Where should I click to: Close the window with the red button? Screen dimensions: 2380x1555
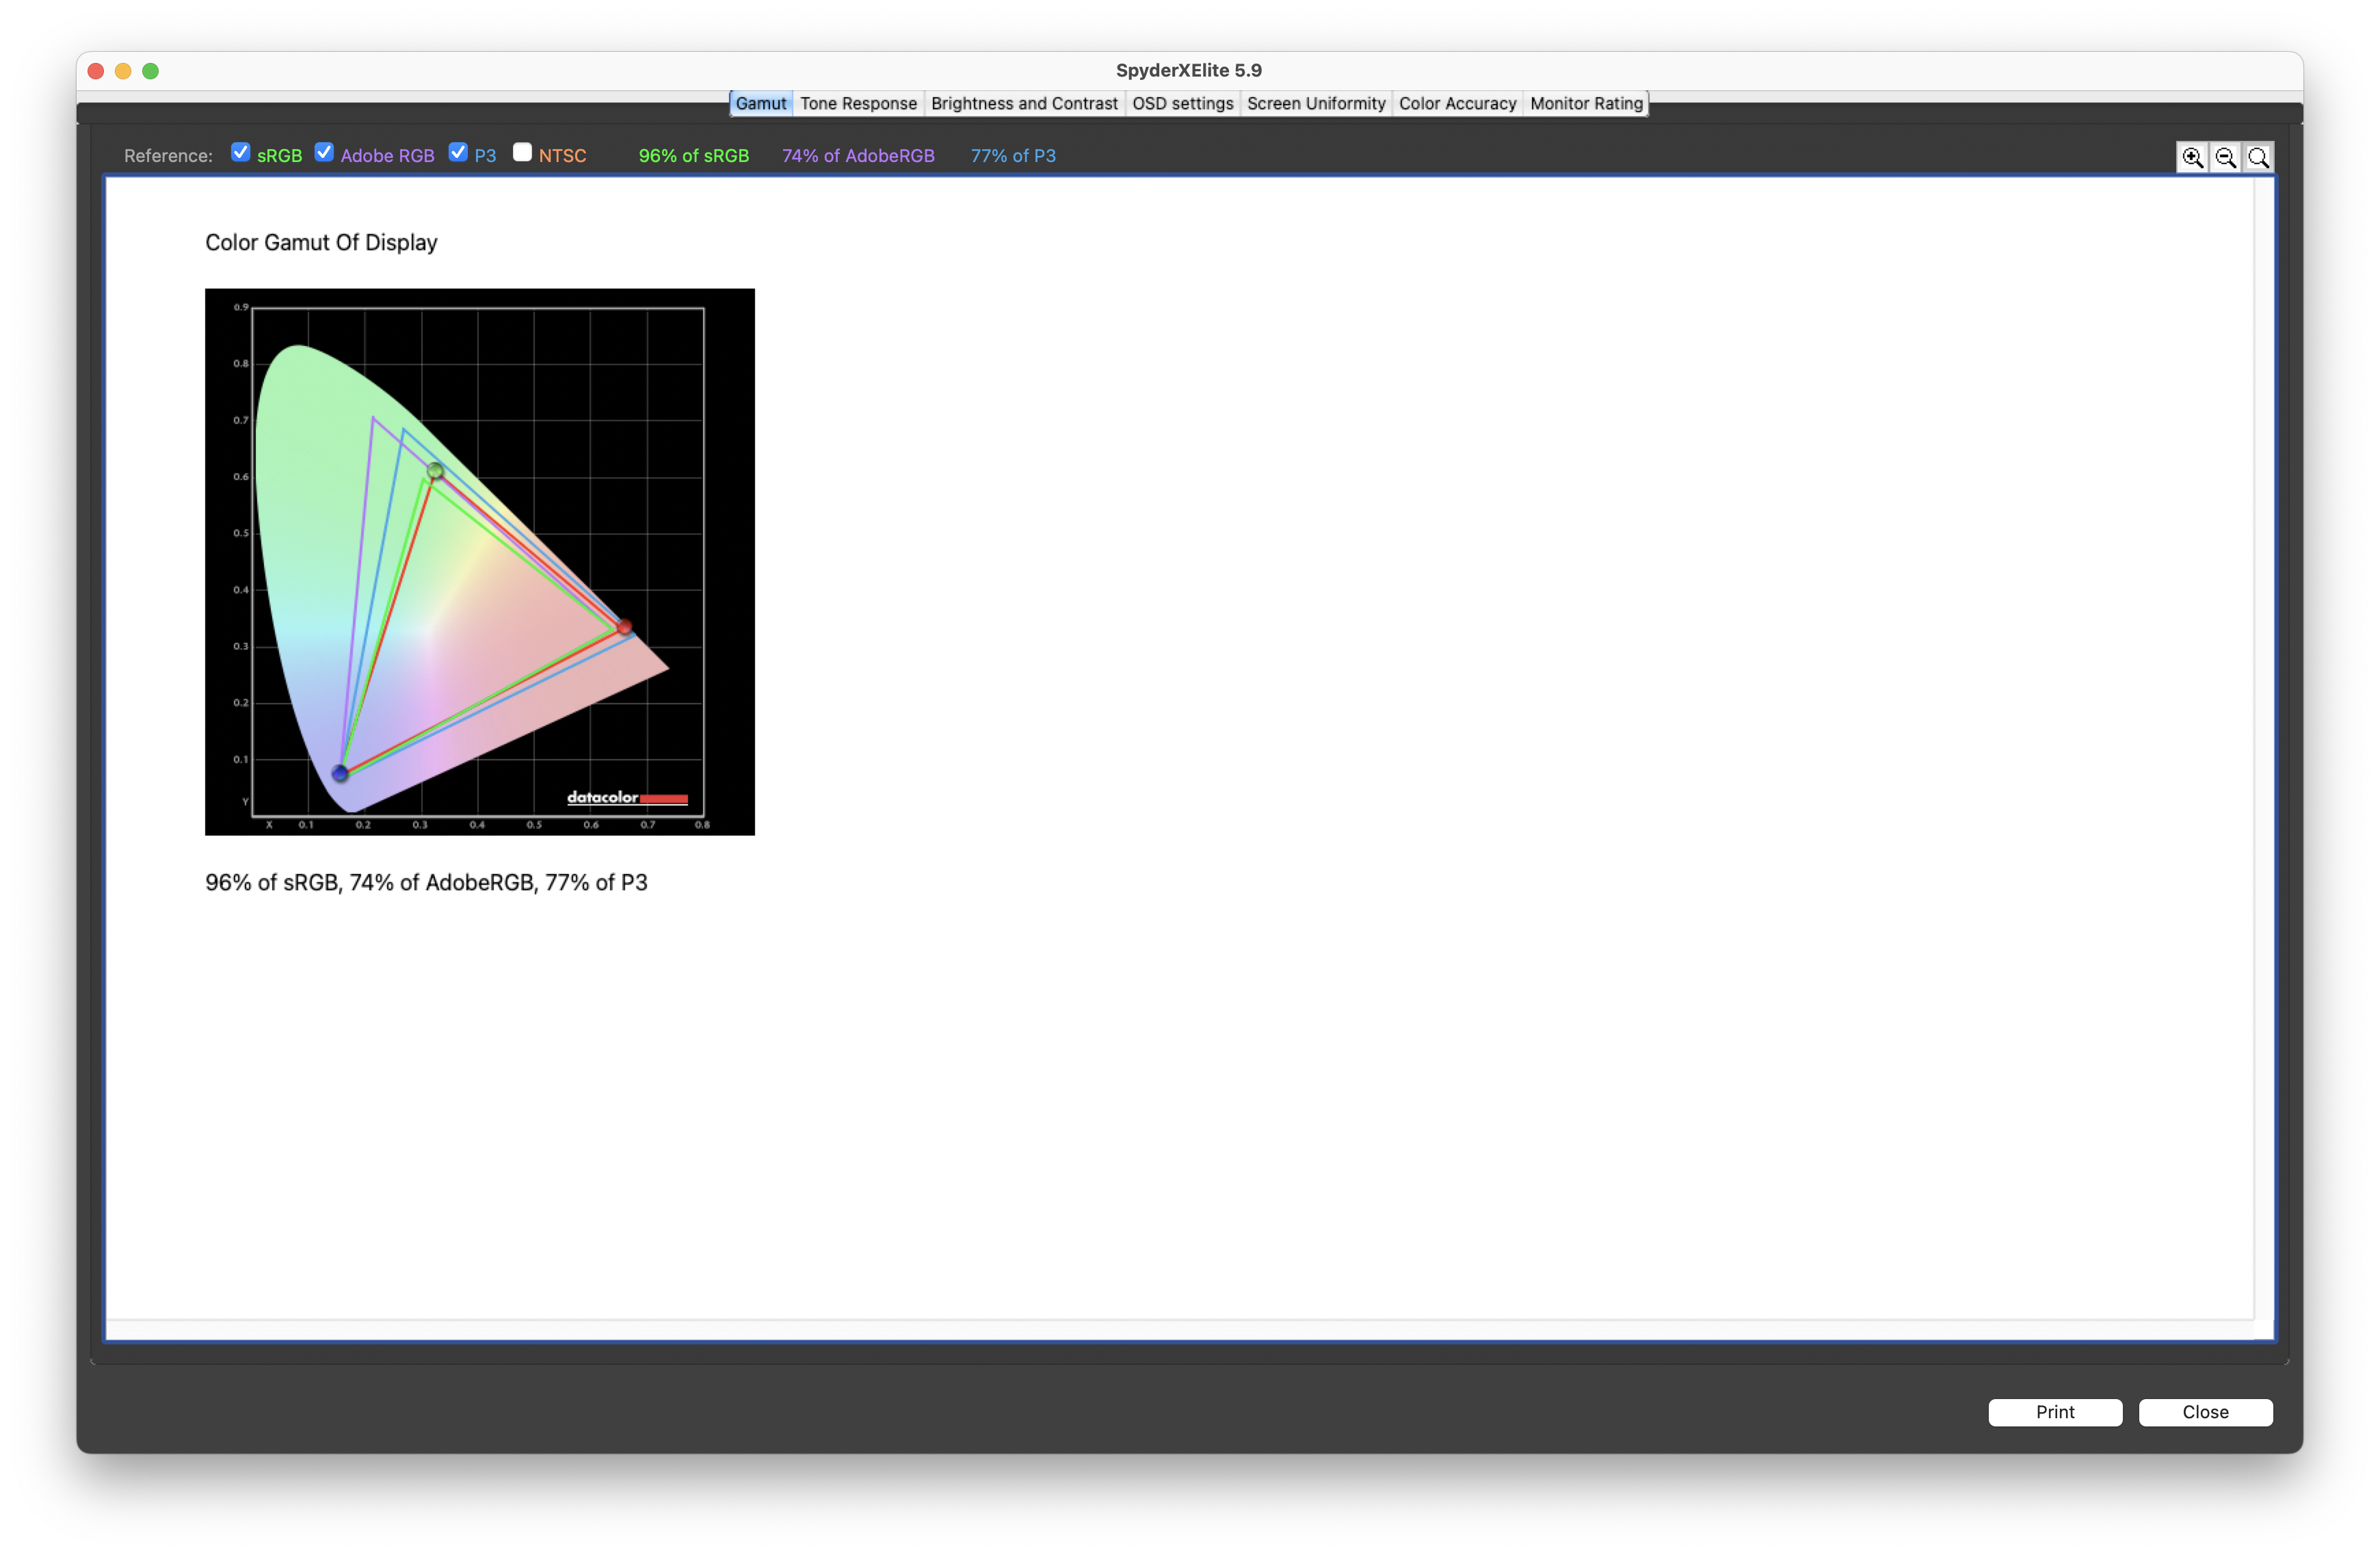click(96, 71)
